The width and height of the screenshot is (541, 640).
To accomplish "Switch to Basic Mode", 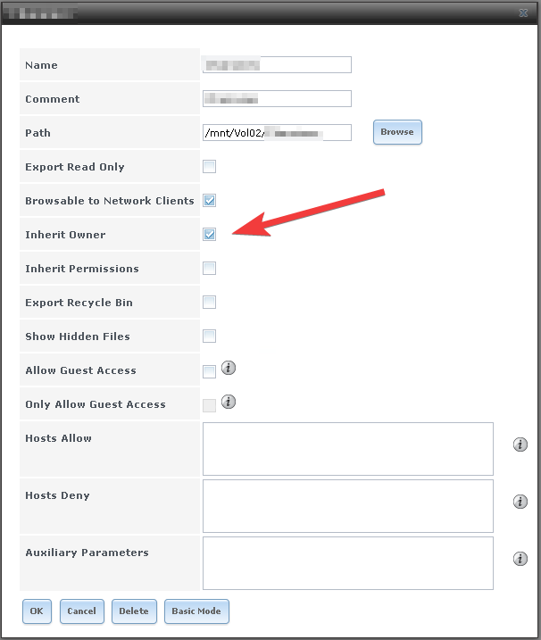I will pos(196,611).
